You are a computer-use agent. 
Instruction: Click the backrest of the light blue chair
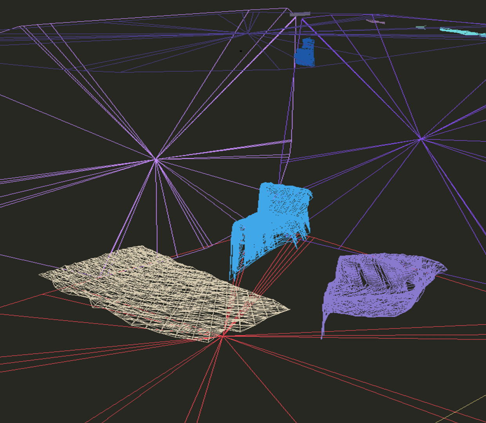tap(284, 200)
